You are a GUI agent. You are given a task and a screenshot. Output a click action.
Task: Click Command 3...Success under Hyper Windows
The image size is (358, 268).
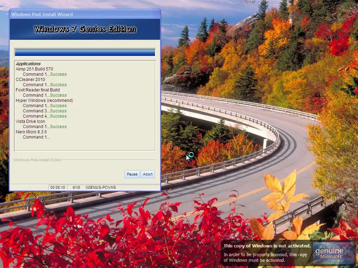coord(44,111)
